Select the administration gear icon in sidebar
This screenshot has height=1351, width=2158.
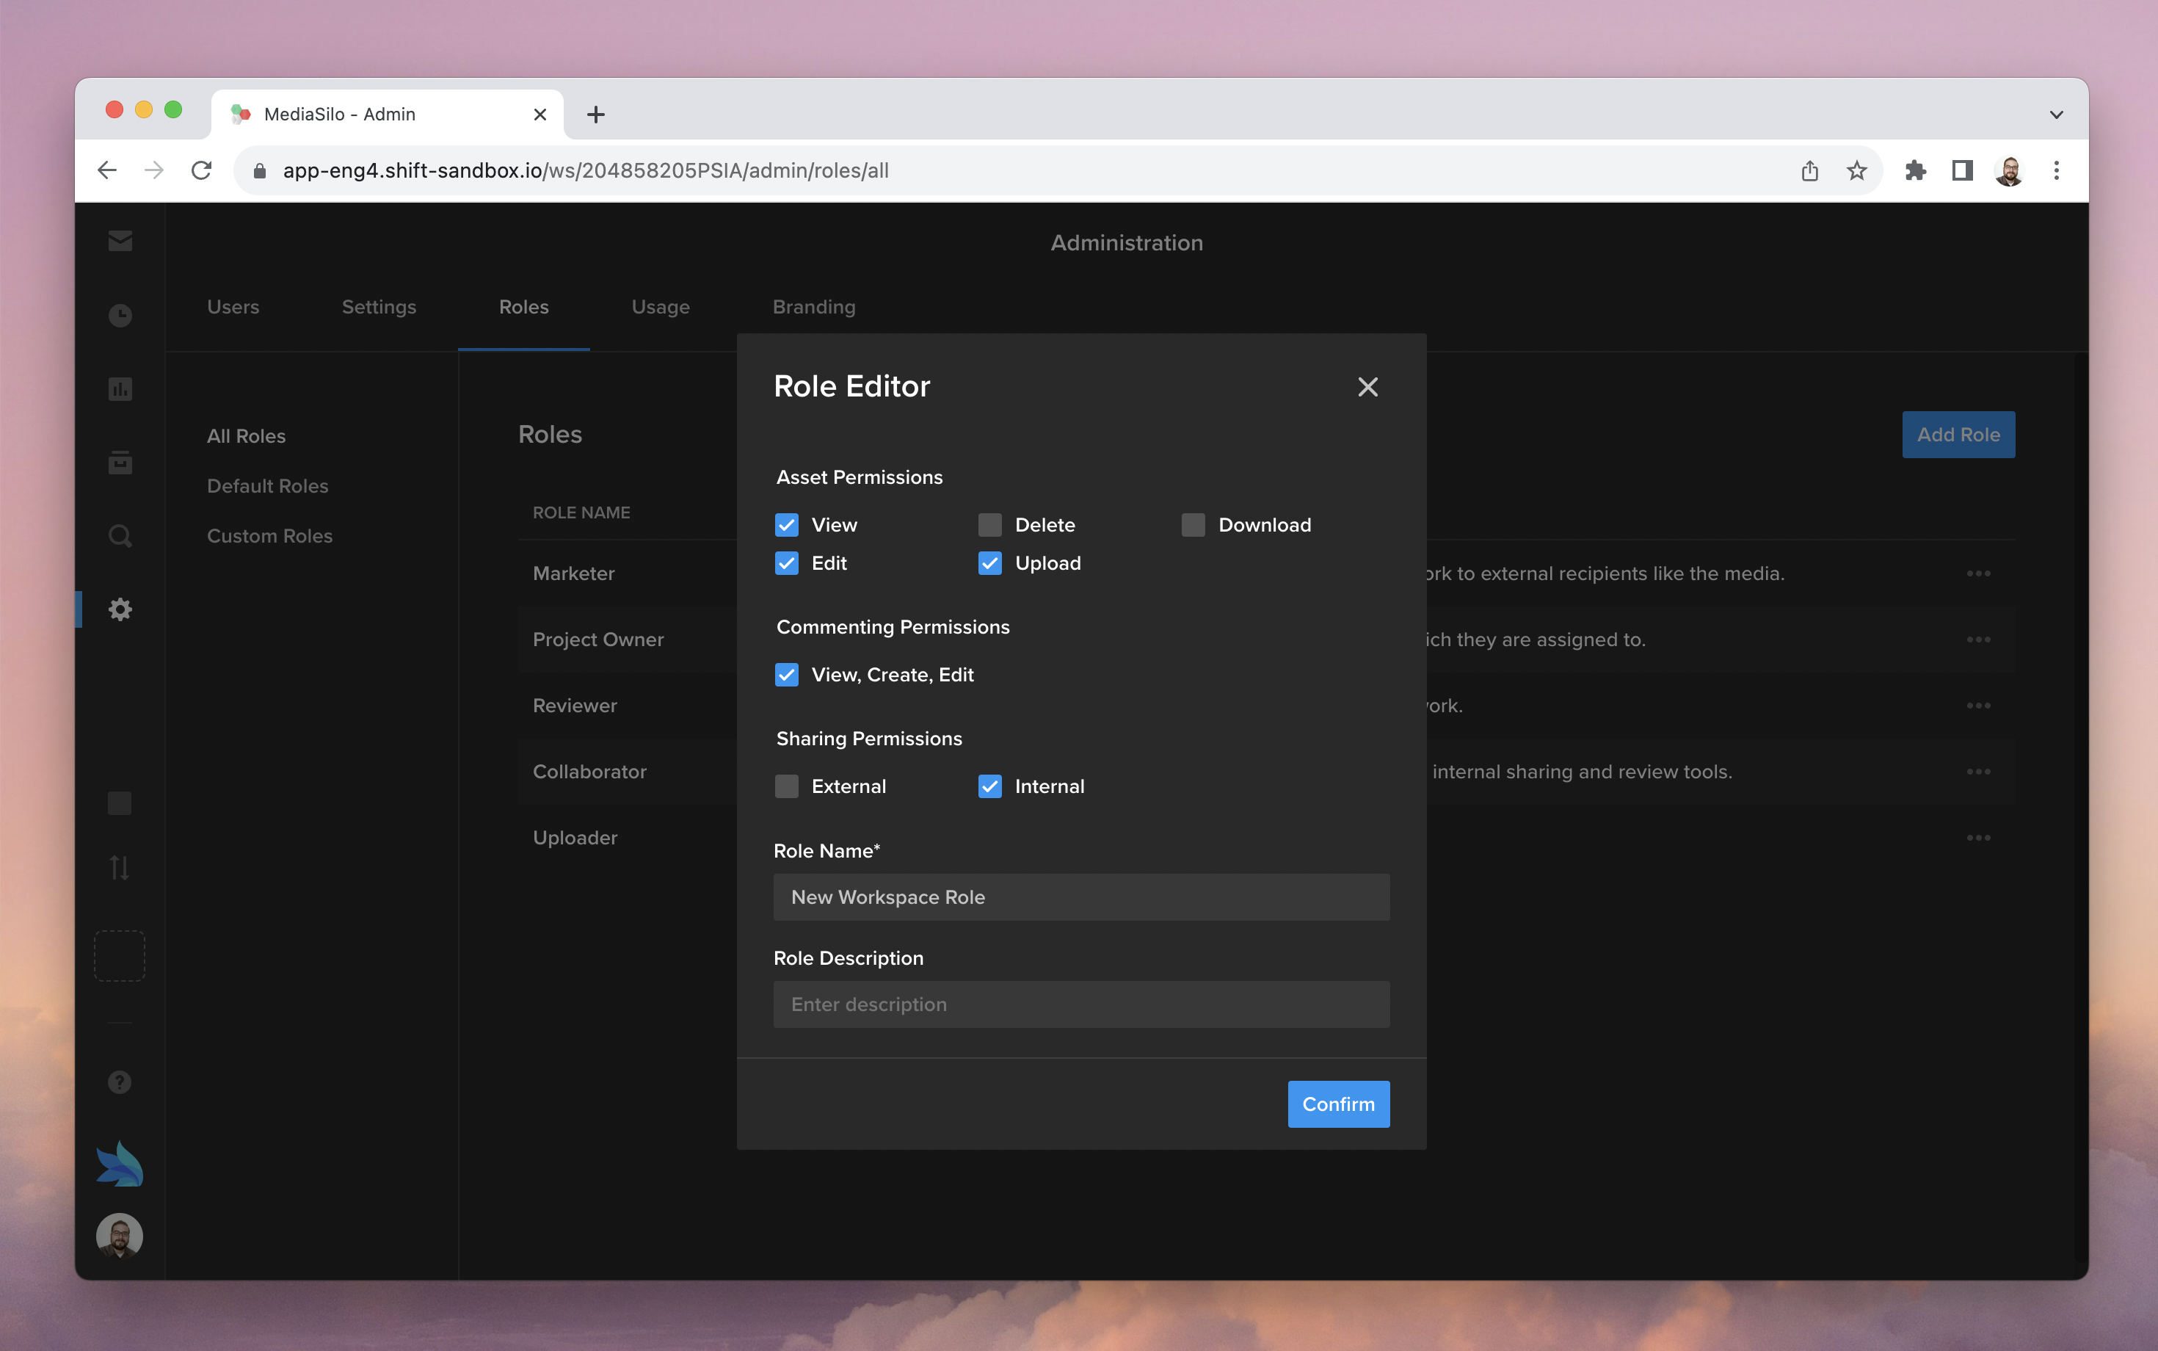[x=120, y=609]
